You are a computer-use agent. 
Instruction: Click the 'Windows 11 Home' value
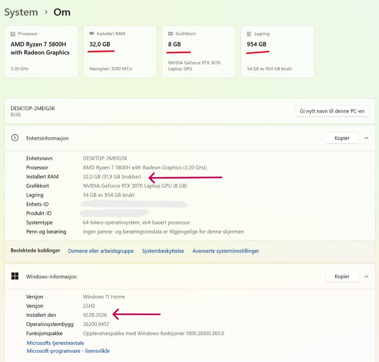pyautogui.click(x=104, y=297)
